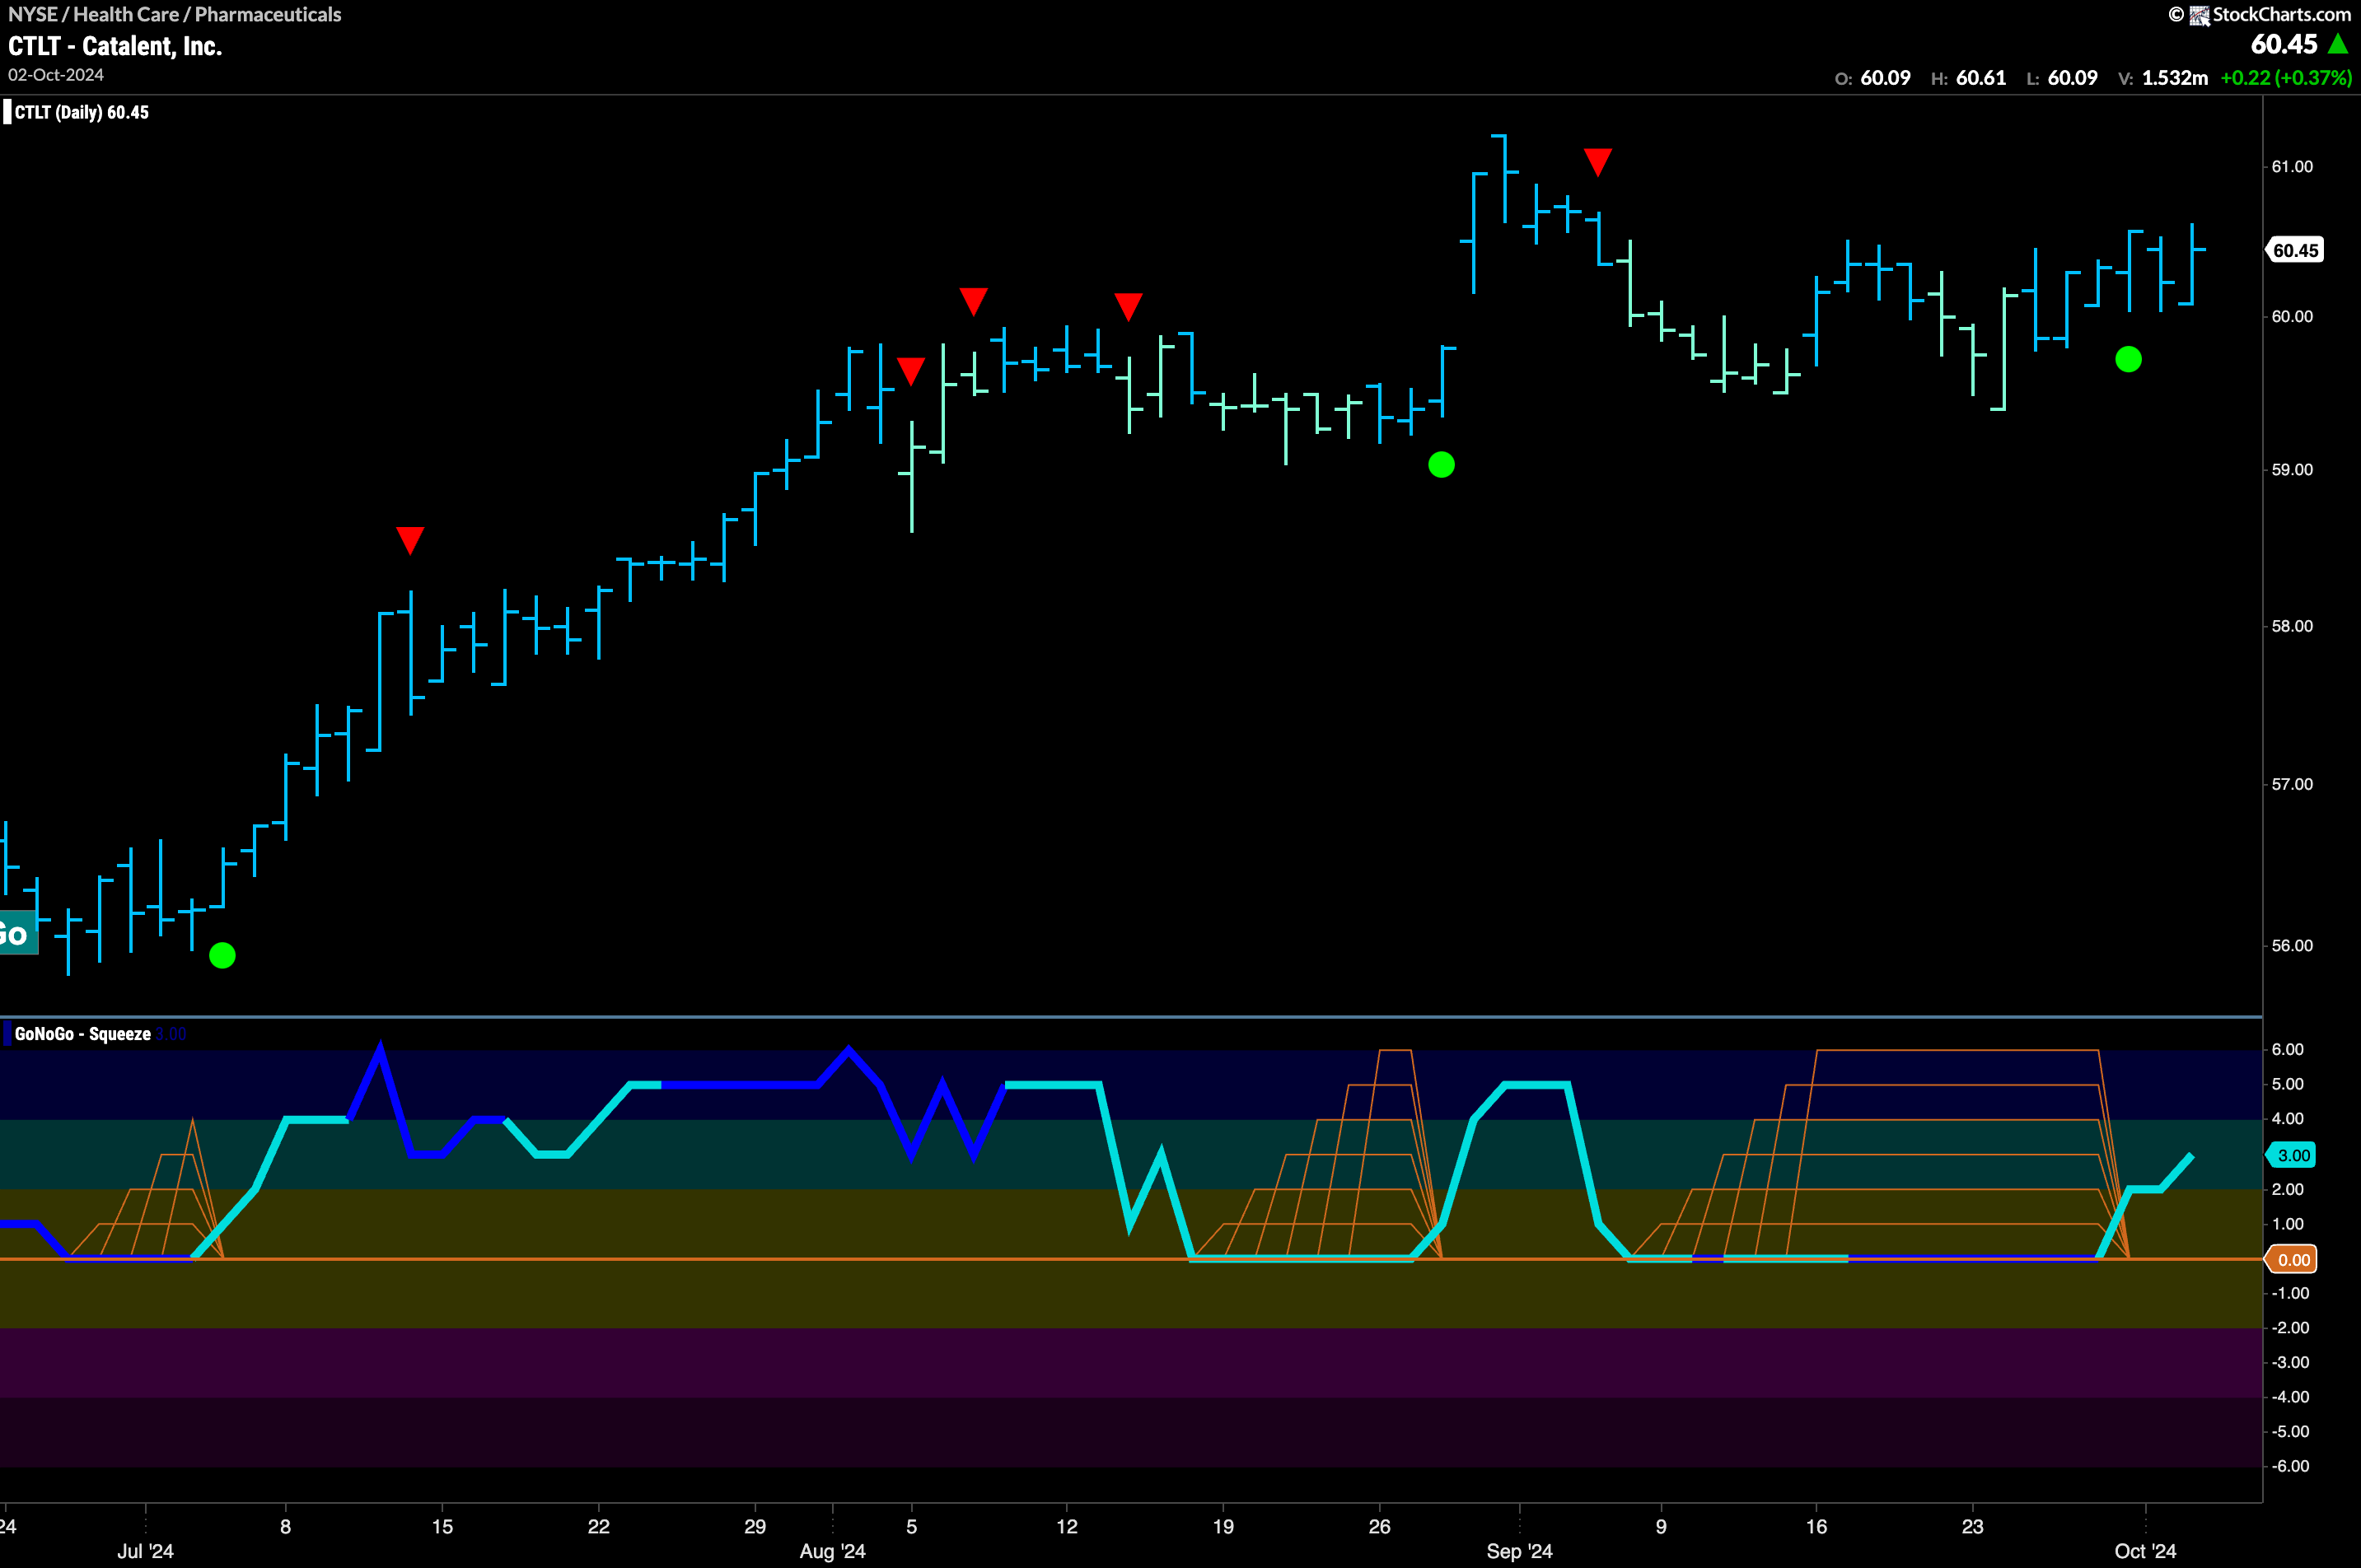Click the NYSE / Health Care / Pharmaceuticals text
This screenshot has width=2361, height=1568.
coord(174,14)
